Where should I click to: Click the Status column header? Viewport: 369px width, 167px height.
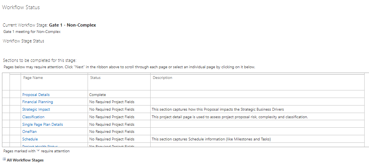[95, 78]
